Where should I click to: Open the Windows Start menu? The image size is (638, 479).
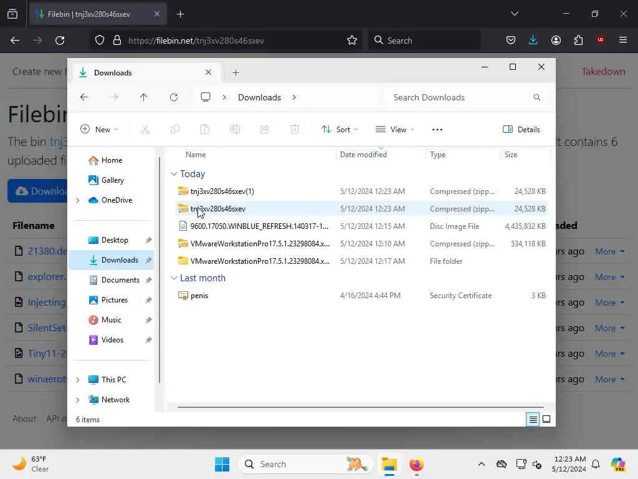[x=222, y=464]
